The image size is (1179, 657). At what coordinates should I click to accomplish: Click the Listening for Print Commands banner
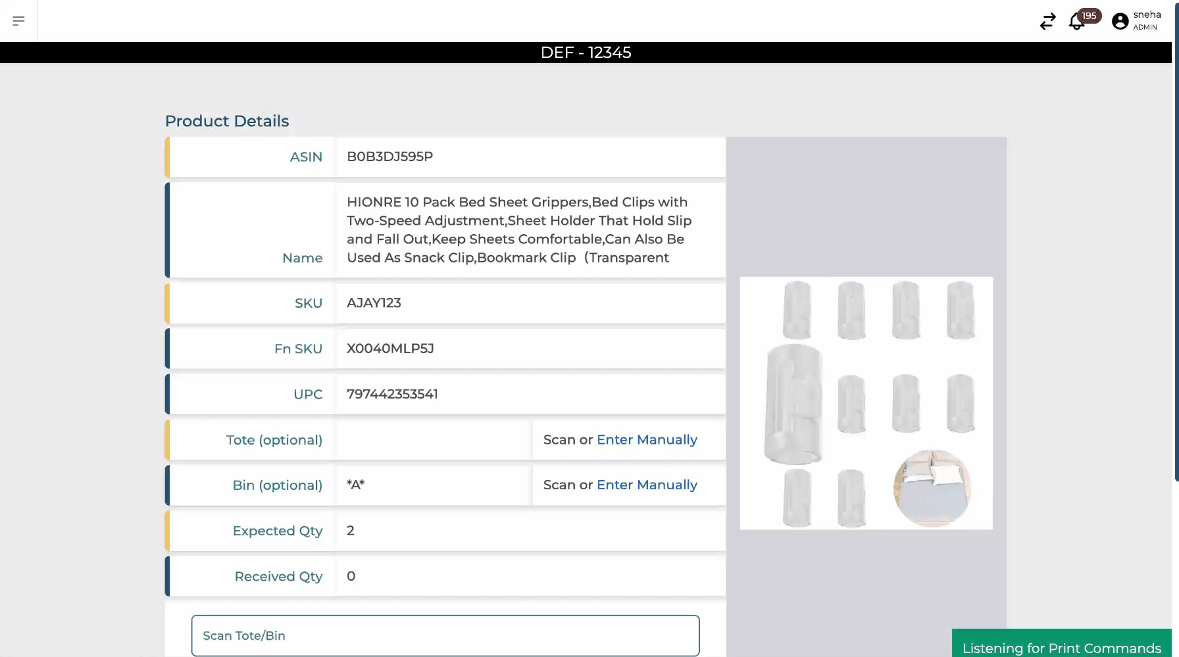pyautogui.click(x=1061, y=647)
